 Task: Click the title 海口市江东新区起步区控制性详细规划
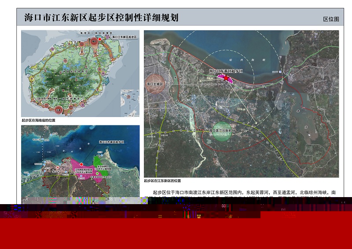(x=101, y=18)
